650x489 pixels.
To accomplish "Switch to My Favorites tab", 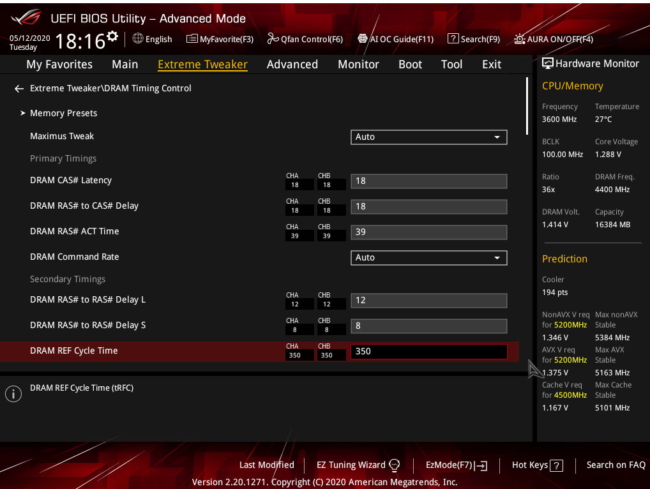I will pyautogui.click(x=59, y=64).
